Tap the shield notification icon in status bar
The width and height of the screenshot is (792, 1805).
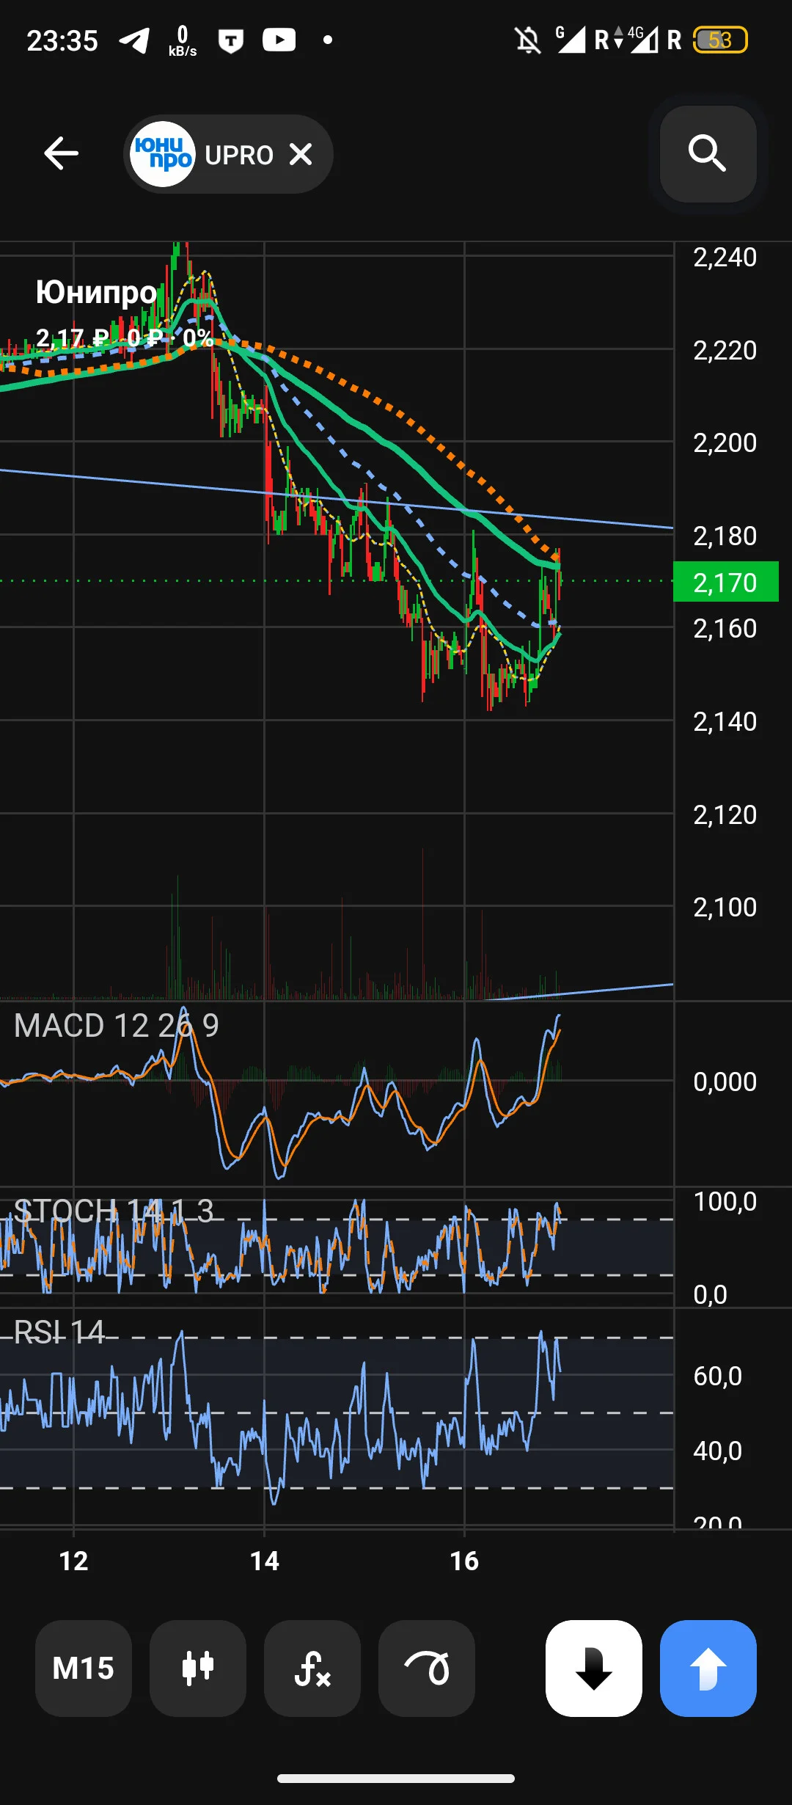tap(231, 40)
